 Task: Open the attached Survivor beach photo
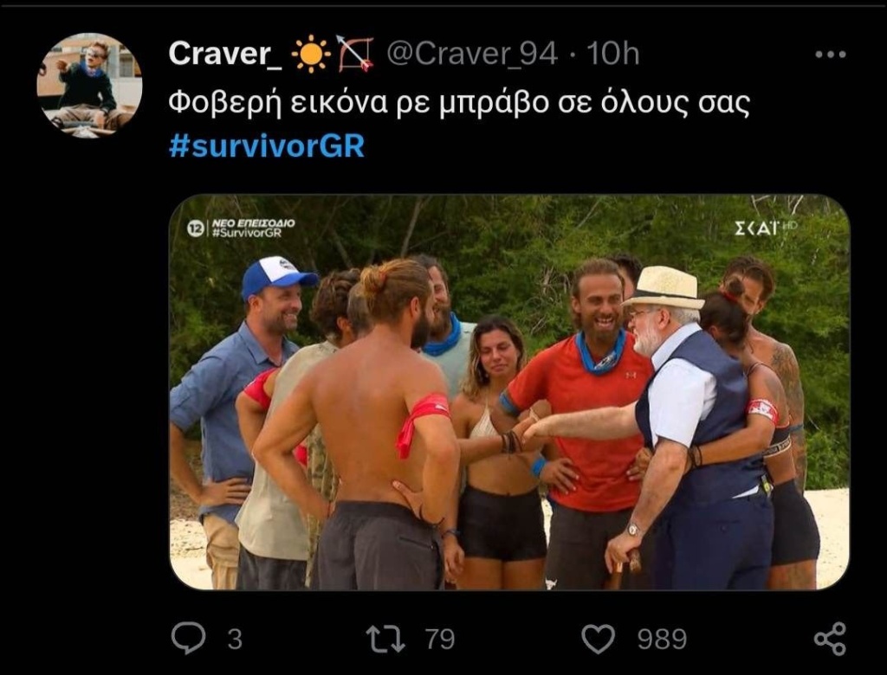(509, 392)
